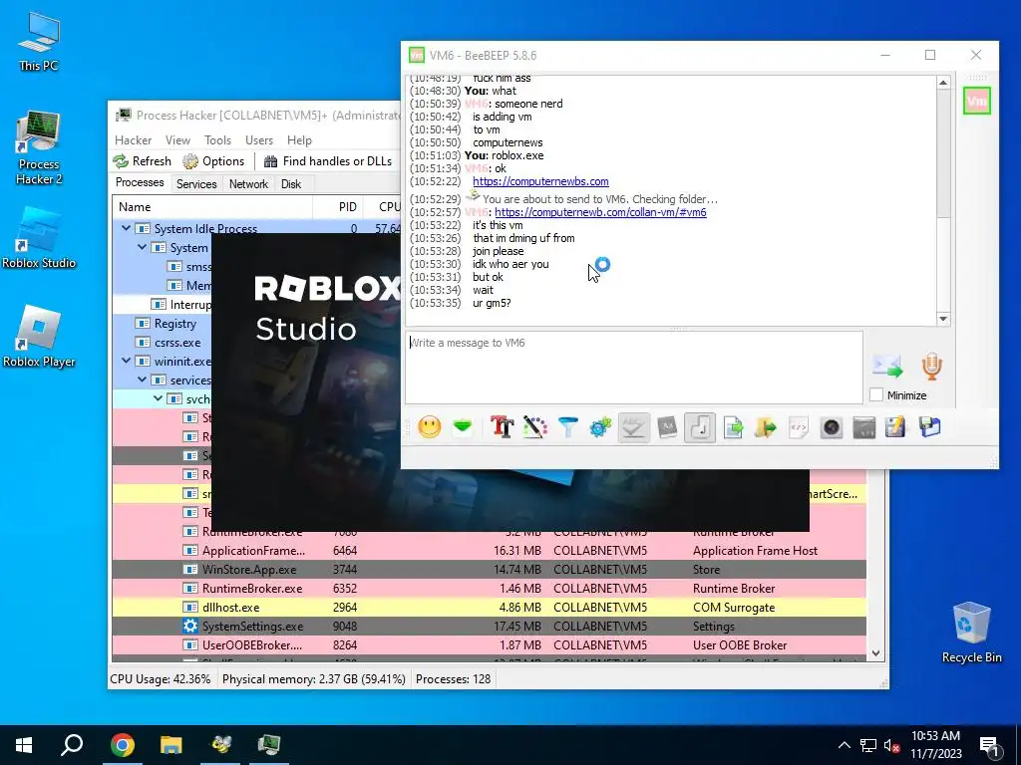
Task: Sort processes by the PID column
Action: (x=340, y=207)
